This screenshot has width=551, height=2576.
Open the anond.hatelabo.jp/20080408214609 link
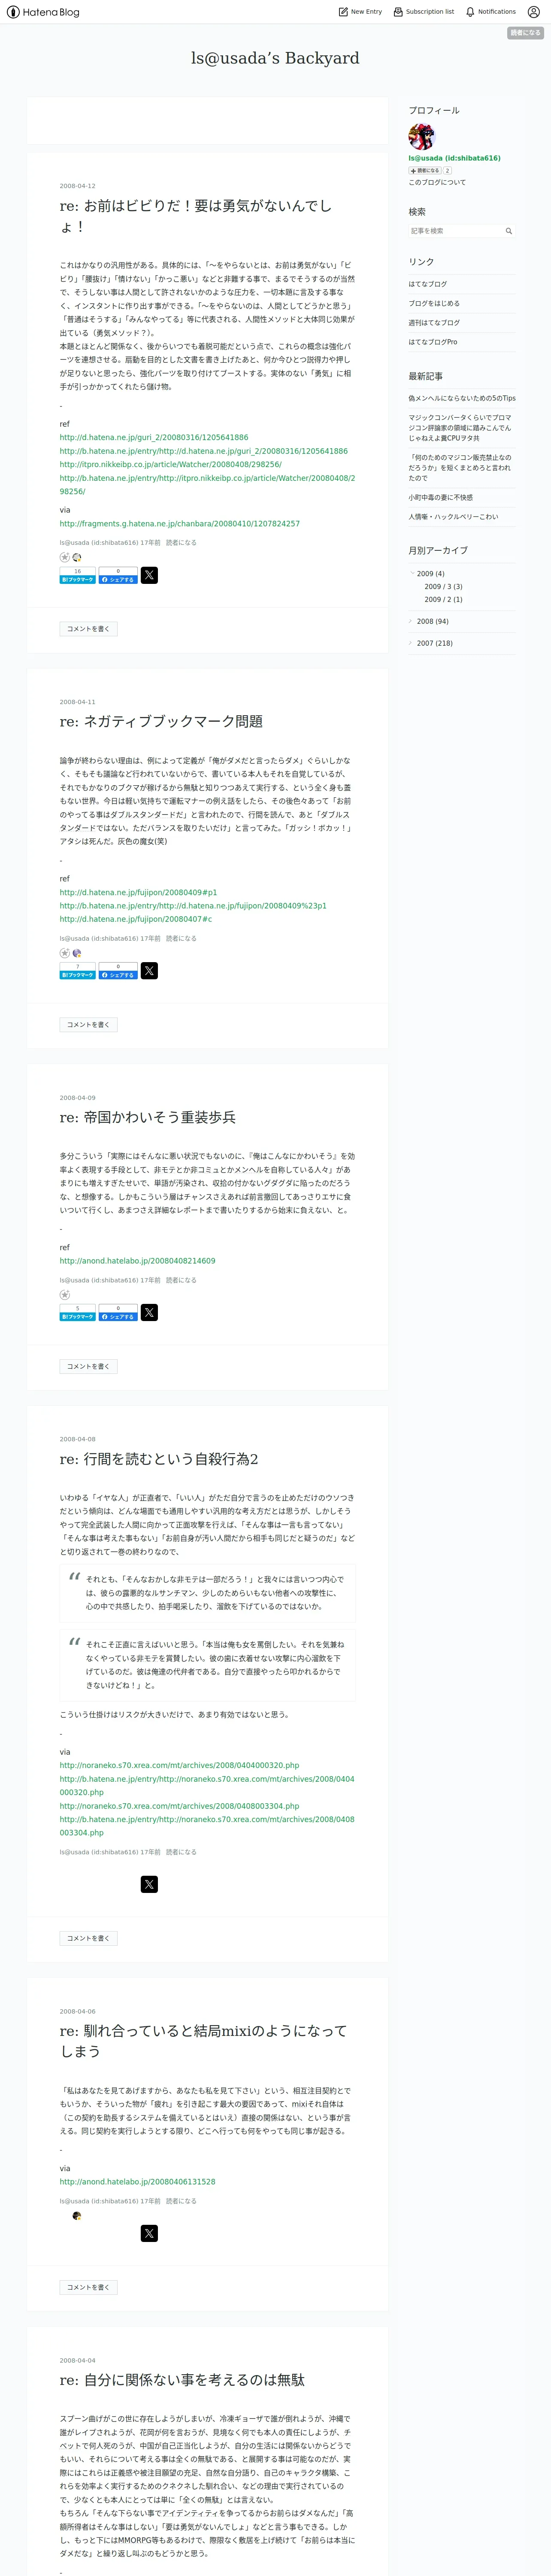[137, 1261]
